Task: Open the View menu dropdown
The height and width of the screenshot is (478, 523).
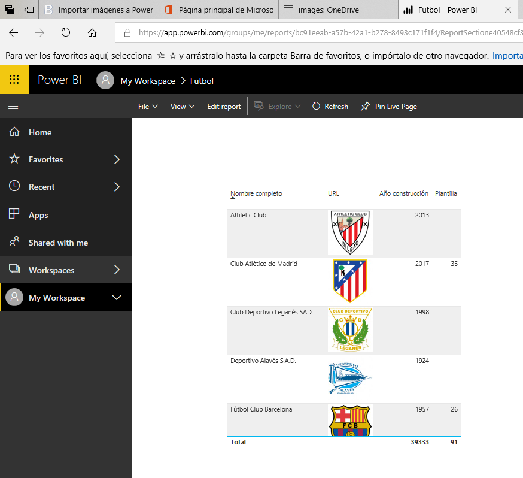Action: (181, 106)
